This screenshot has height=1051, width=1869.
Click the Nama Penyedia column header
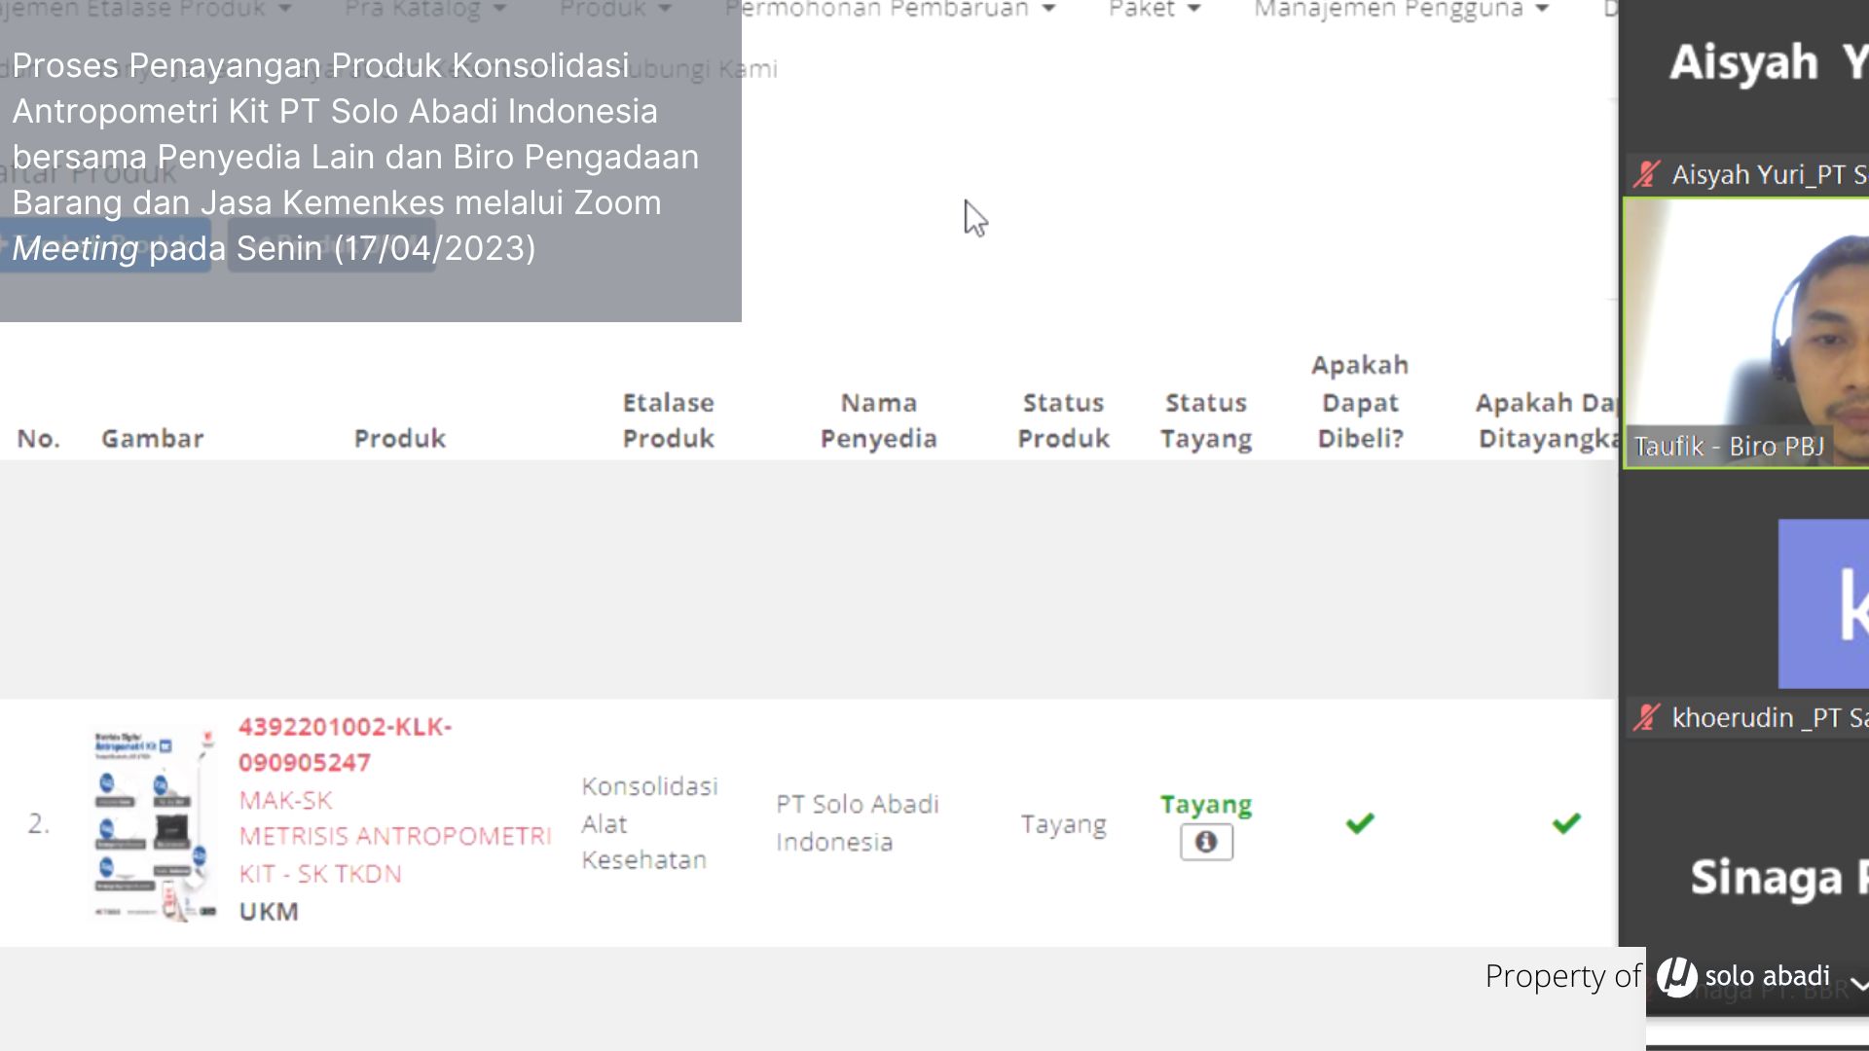[878, 420]
